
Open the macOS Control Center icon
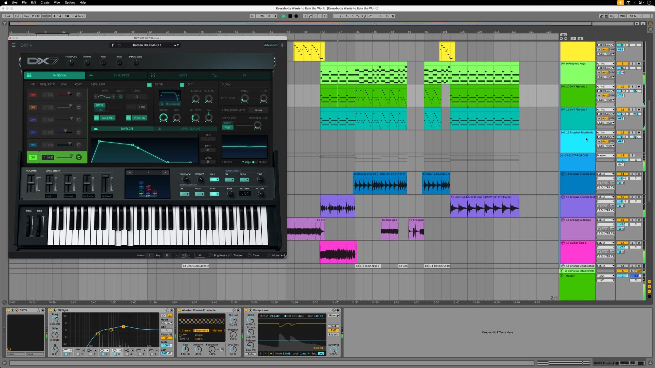[641, 2]
